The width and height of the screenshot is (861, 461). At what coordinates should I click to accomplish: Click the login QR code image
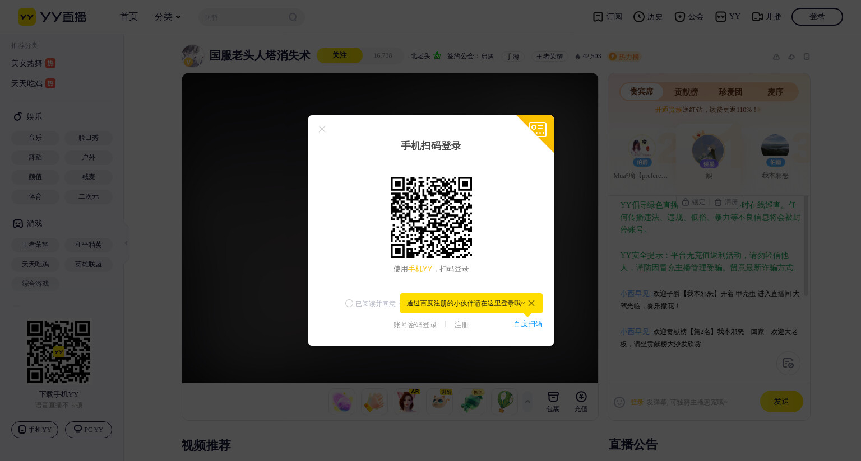point(431,217)
